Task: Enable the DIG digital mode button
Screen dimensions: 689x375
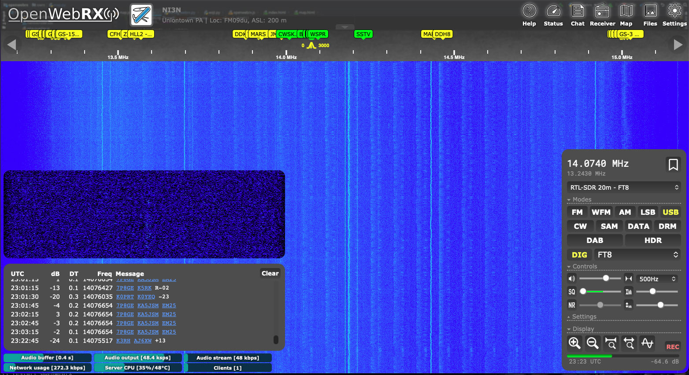Action: pos(579,255)
